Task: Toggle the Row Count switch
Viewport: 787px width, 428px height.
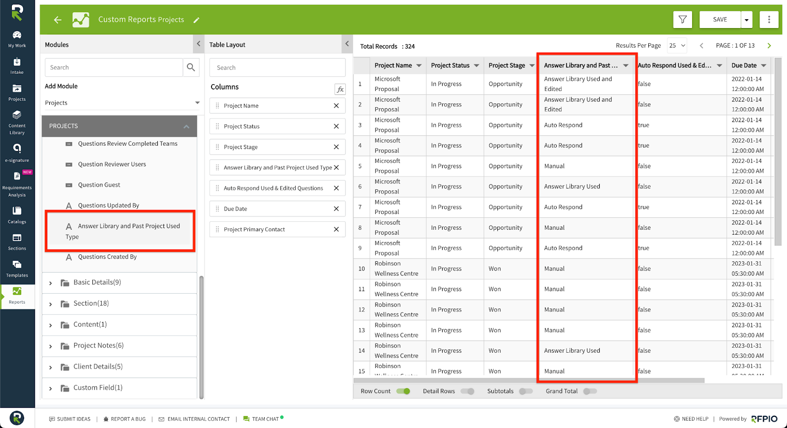Action: point(403,391)
